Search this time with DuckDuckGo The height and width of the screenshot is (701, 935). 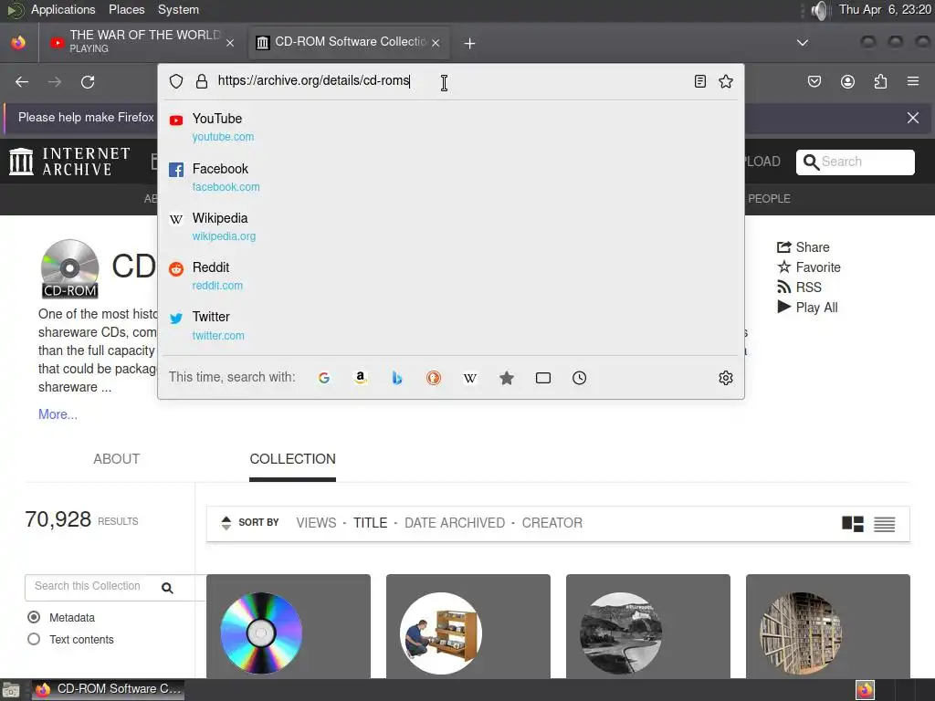(x=434, y=378)
